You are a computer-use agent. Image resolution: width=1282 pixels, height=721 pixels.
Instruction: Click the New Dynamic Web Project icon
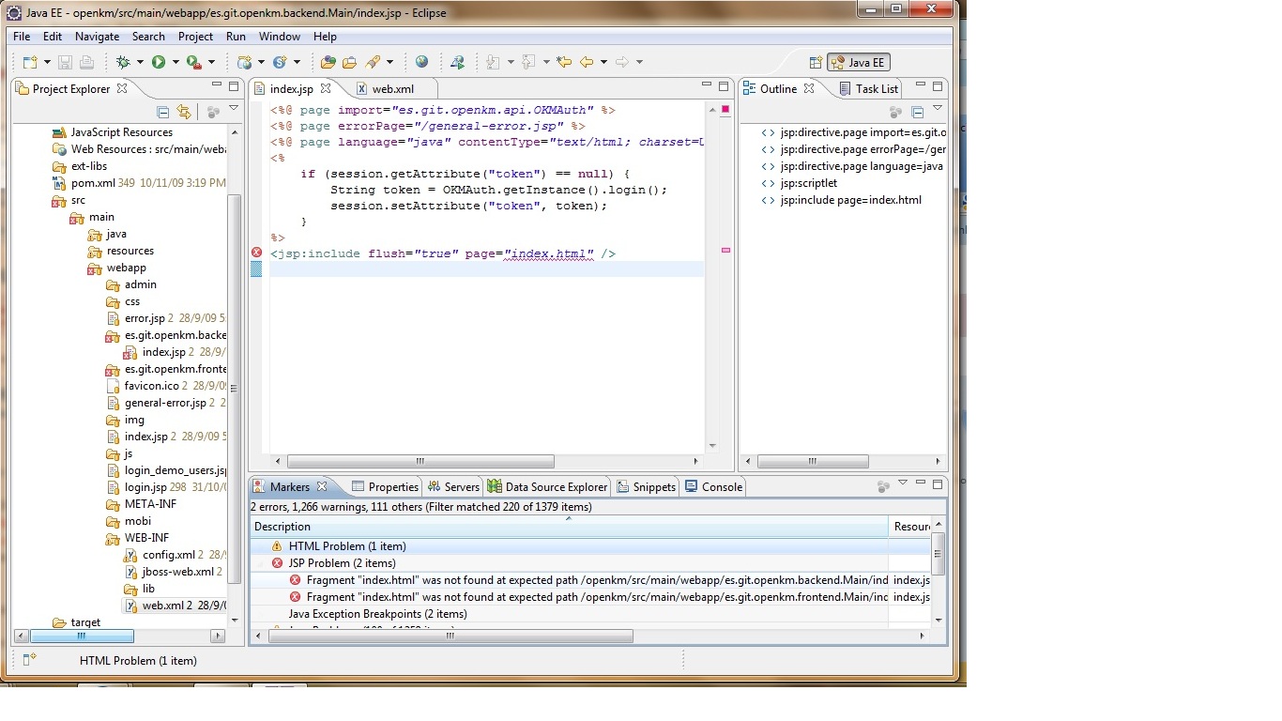[x=244, y=62]
